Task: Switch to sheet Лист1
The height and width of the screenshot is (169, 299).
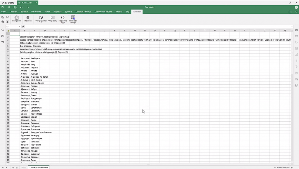Action: (x=24, y=168)
